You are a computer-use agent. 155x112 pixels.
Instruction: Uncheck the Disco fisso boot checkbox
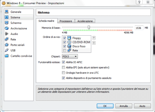(65, 46)
